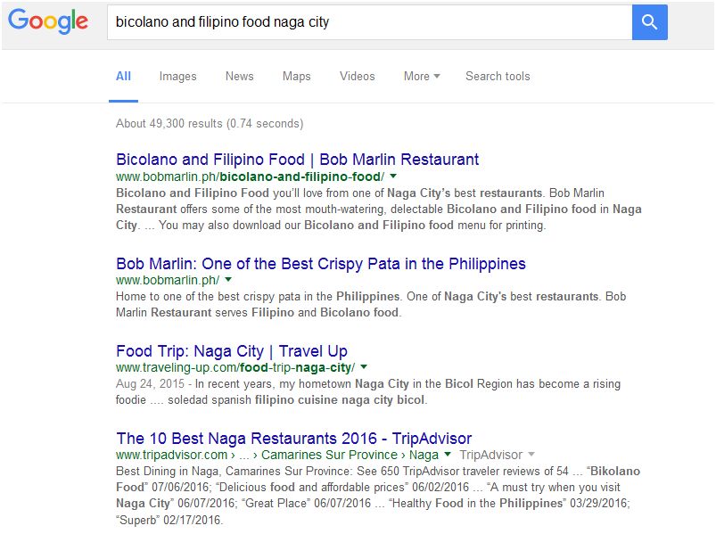
Task: Switch to the Images tab
Action: tap(177, 77)
